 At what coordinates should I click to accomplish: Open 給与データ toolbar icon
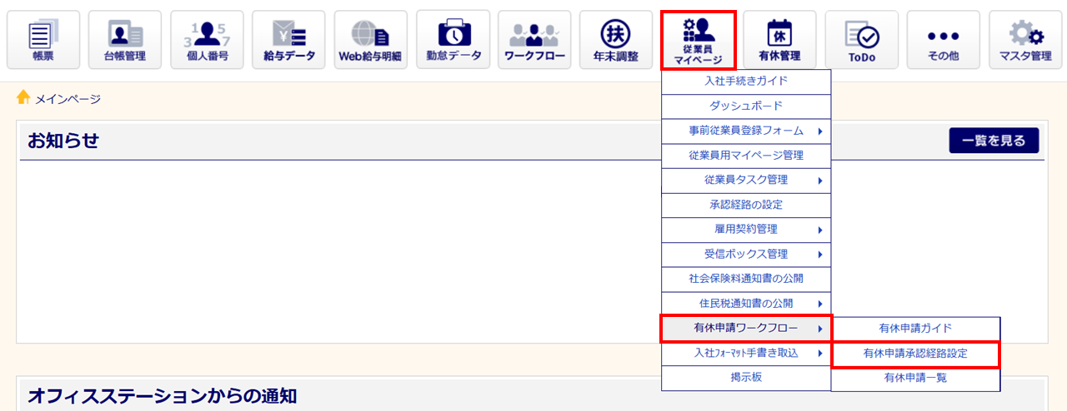click(x=288, y=40)
